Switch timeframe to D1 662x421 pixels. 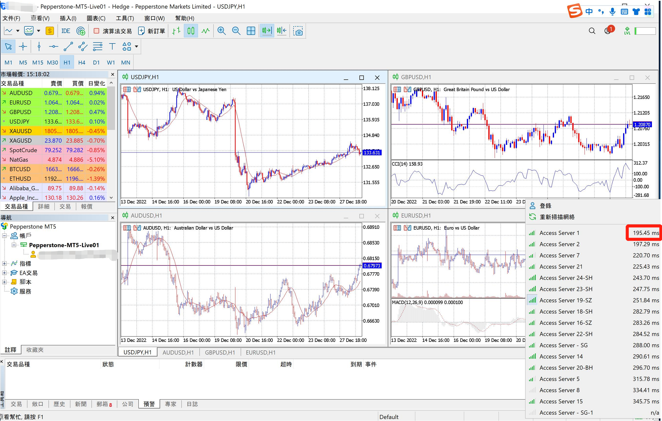coord(96,62)
